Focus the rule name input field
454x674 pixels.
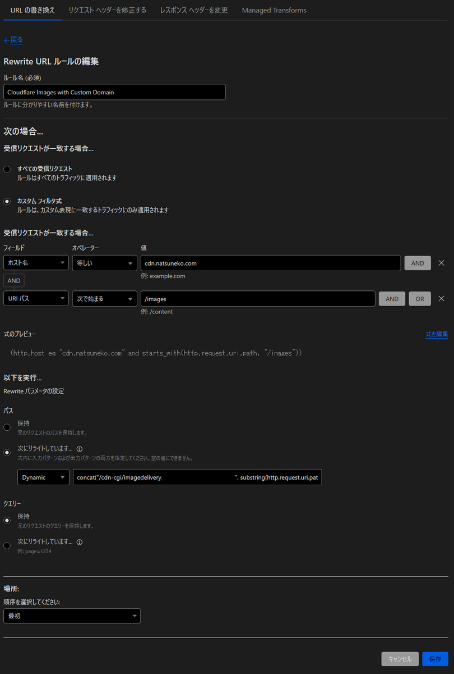pos(114,92)
